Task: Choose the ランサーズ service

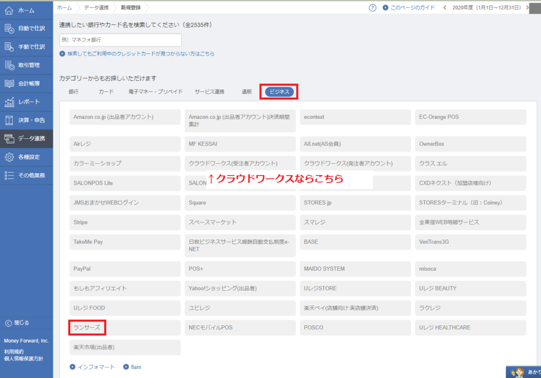Action: coord(125,328)
